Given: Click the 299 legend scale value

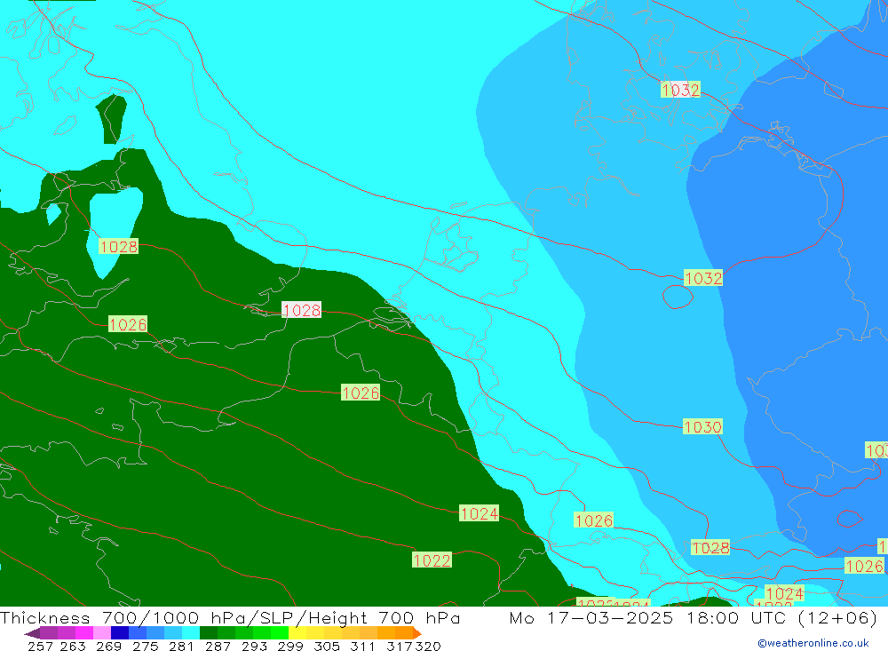Looking at the screenshot, I should coord(290,646).
